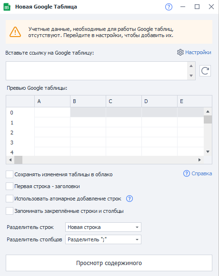Select column D header in preview
Screen dimensions: 219x276
pos(159,101)
